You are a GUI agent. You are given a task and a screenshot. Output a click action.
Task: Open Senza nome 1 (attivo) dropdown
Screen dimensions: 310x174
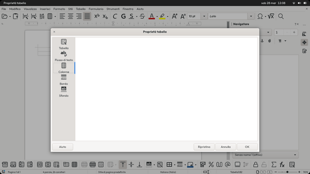(x=266, y=155)
